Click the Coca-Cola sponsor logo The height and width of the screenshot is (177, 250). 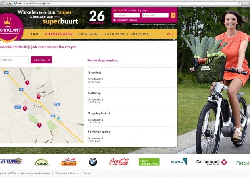coord(119,162)
